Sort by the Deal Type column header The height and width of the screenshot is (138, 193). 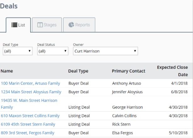[78, 71]
